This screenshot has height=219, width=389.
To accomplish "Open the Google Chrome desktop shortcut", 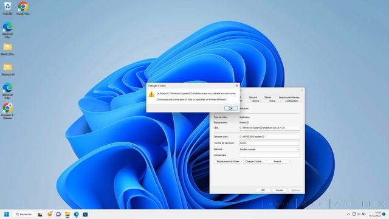I will click(x=23, y=8).
